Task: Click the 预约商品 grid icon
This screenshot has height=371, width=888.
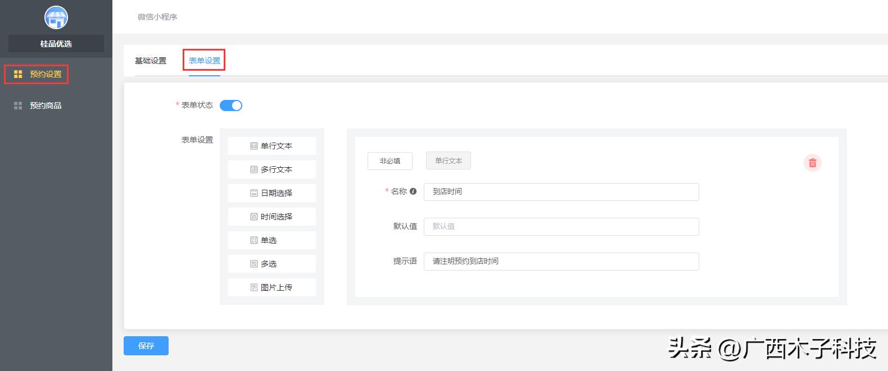Action: tap(18, 106)
